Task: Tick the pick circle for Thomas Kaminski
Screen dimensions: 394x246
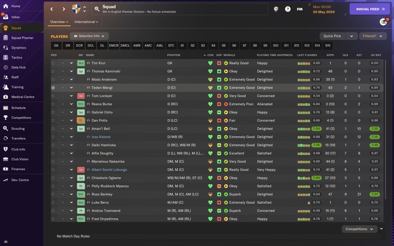Action: 53,71
